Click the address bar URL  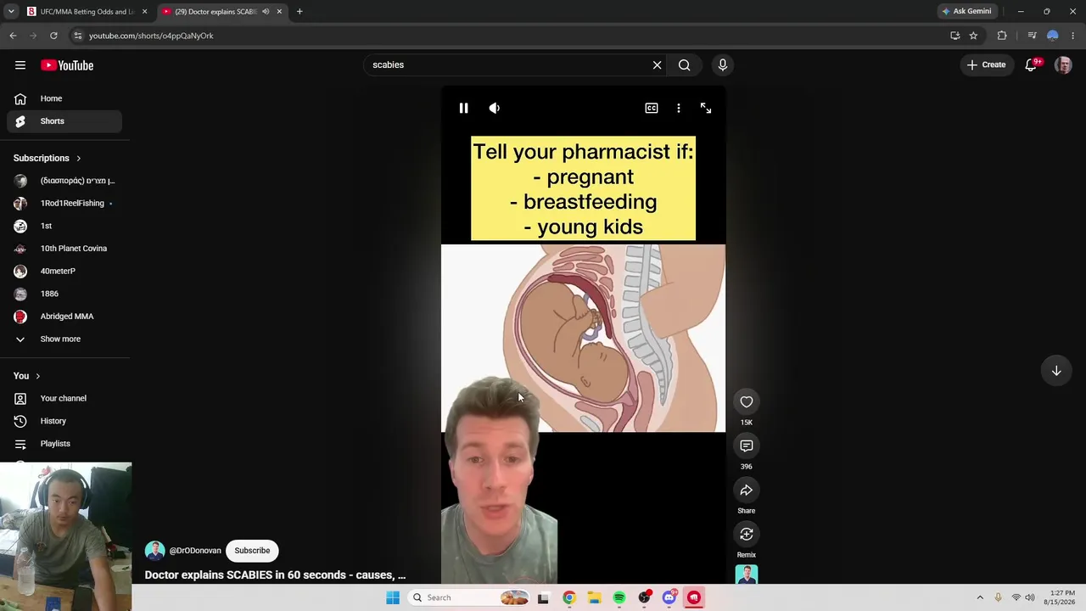click(x=151, y=36)
